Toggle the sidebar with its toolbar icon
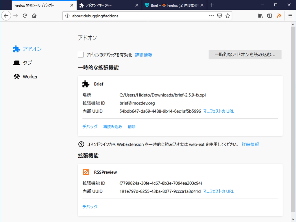The width and height of the screenshot is (296, 222). 269,16
